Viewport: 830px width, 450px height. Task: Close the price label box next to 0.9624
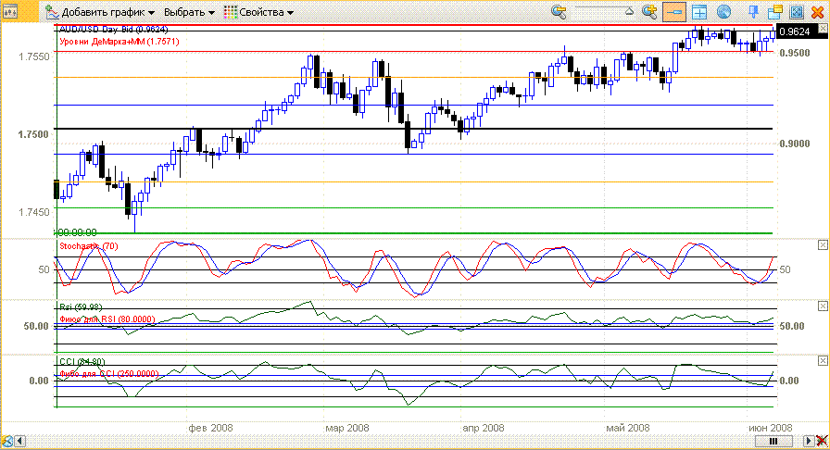tap(823, 30)
